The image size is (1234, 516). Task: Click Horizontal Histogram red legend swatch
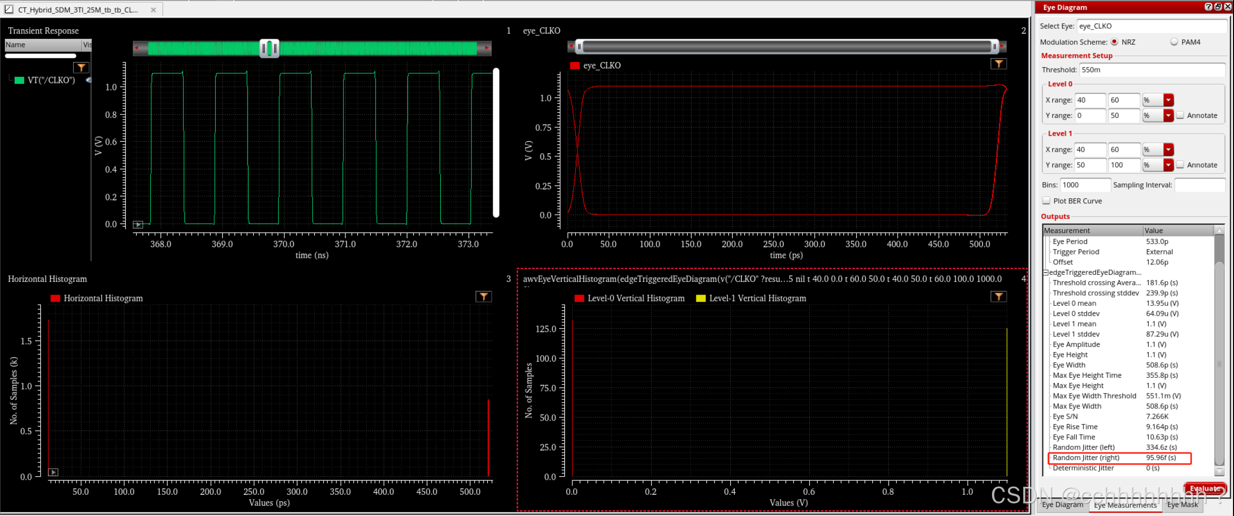click(x=55, y=298)
